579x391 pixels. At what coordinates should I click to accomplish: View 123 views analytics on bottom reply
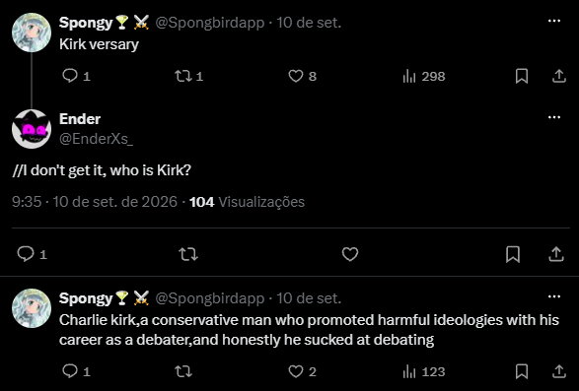pyautogui.click(x=423, y=372)
